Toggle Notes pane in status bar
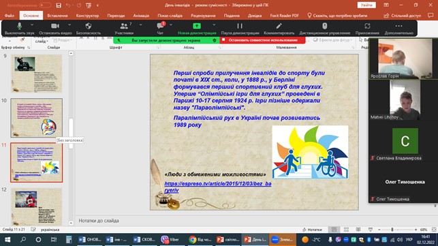 [312, 230]
